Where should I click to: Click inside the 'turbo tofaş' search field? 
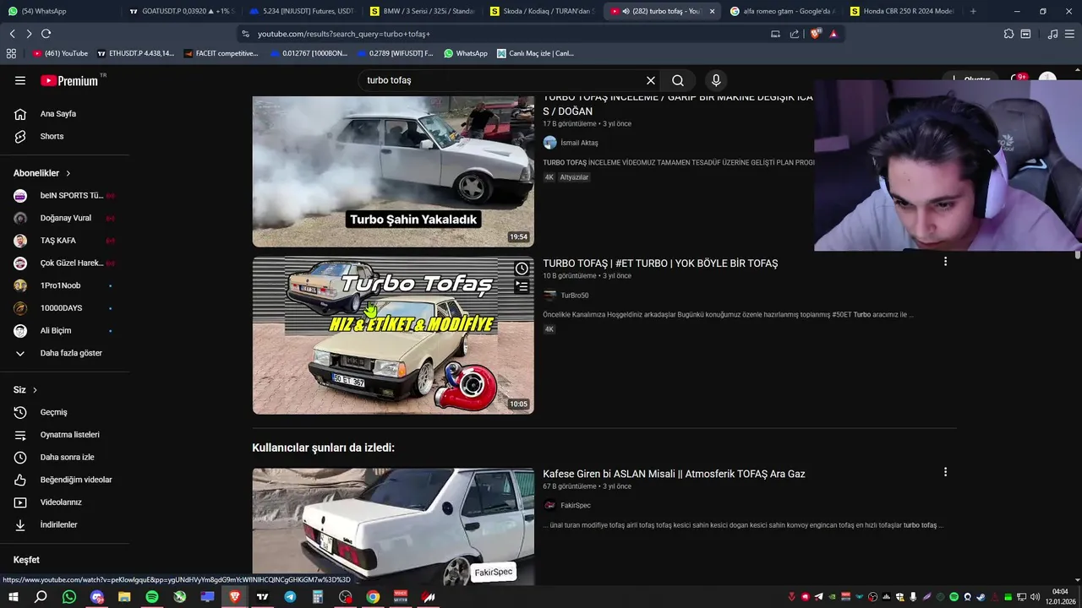pos(503,80)
